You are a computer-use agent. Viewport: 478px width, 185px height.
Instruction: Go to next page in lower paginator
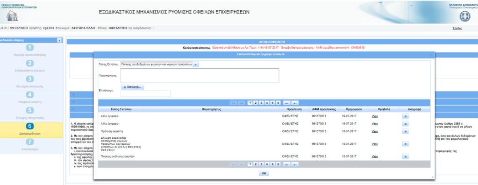287,164
